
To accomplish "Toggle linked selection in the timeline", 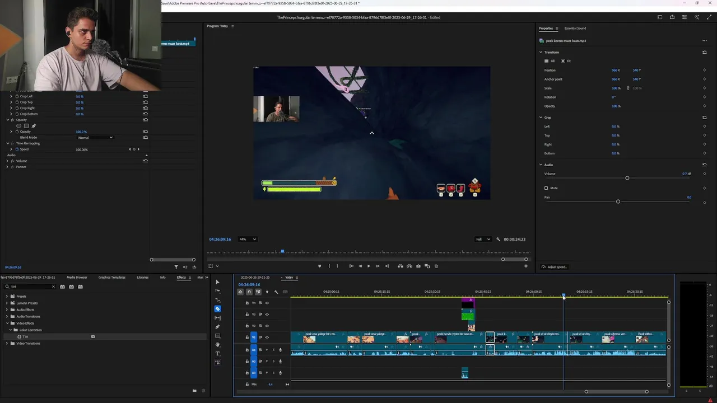I will coord(258,292).
